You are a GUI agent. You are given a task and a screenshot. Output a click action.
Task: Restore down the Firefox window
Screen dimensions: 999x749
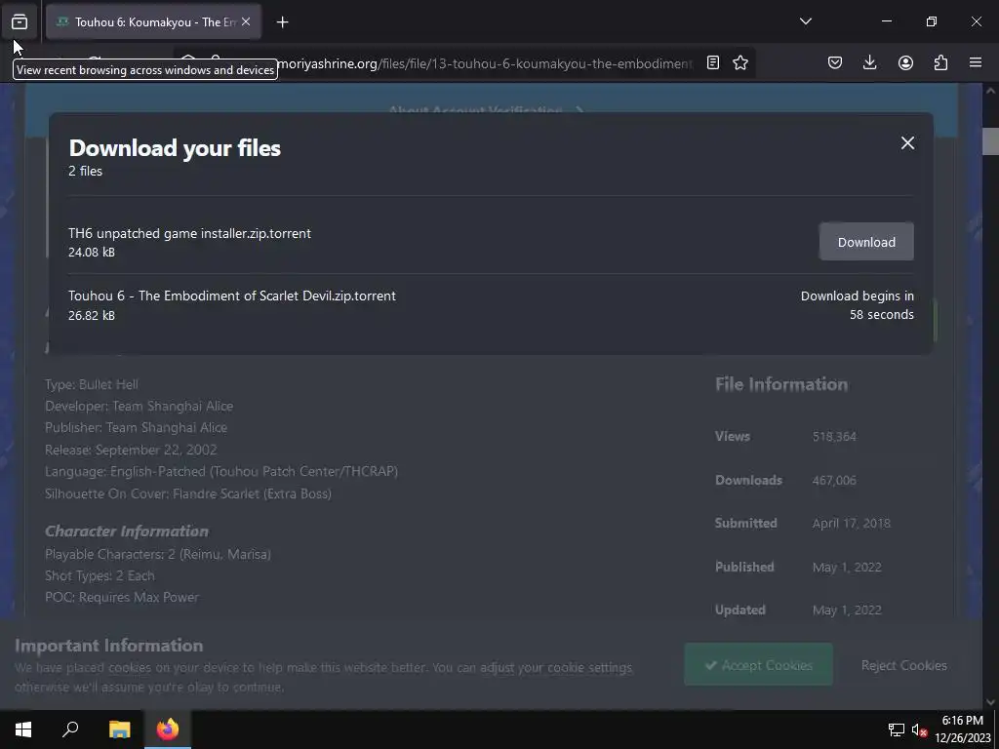(x=931, y=21)
